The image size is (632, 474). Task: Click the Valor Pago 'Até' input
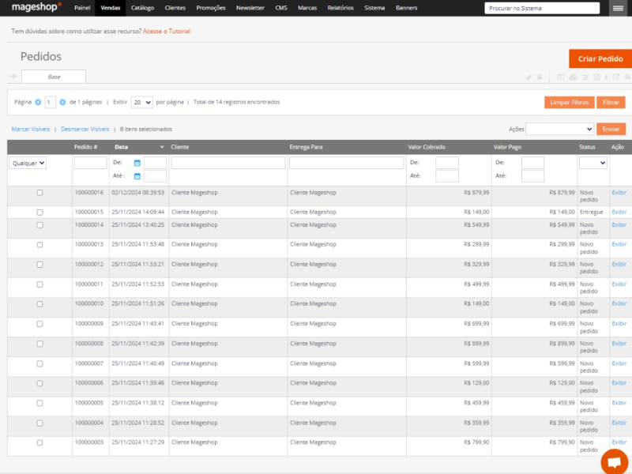tap(532, 176)
